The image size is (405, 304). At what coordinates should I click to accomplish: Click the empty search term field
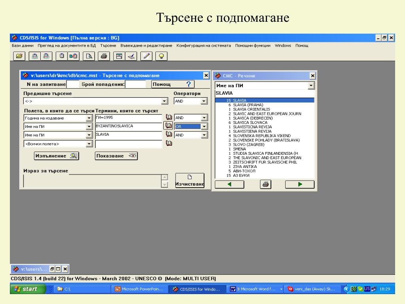[x=129, y=144]
